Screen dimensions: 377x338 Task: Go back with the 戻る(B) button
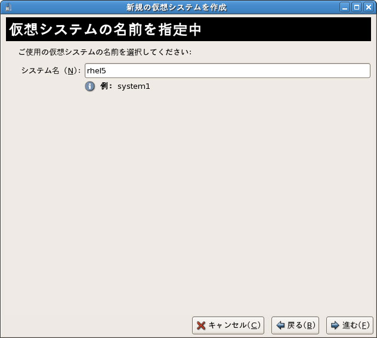point(295,325)
